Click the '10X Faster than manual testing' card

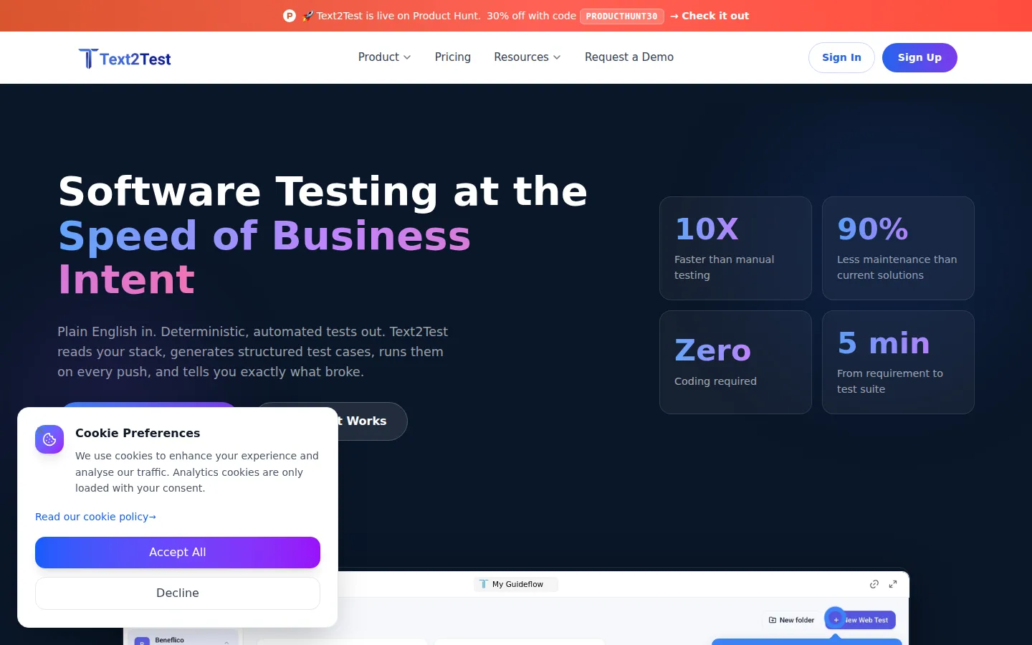(x=735, y=248)
